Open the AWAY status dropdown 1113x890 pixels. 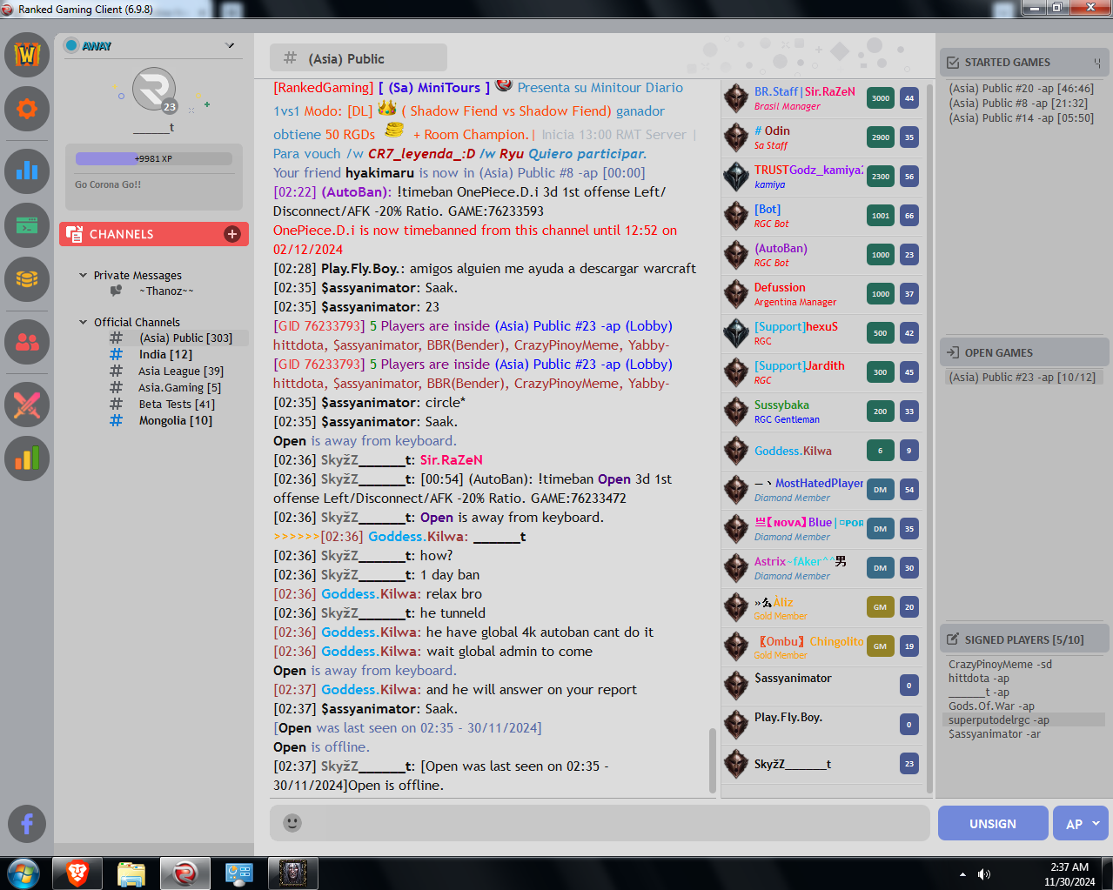230,45
